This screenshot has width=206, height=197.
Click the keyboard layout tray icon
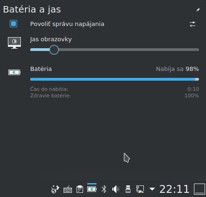(68, 189)
